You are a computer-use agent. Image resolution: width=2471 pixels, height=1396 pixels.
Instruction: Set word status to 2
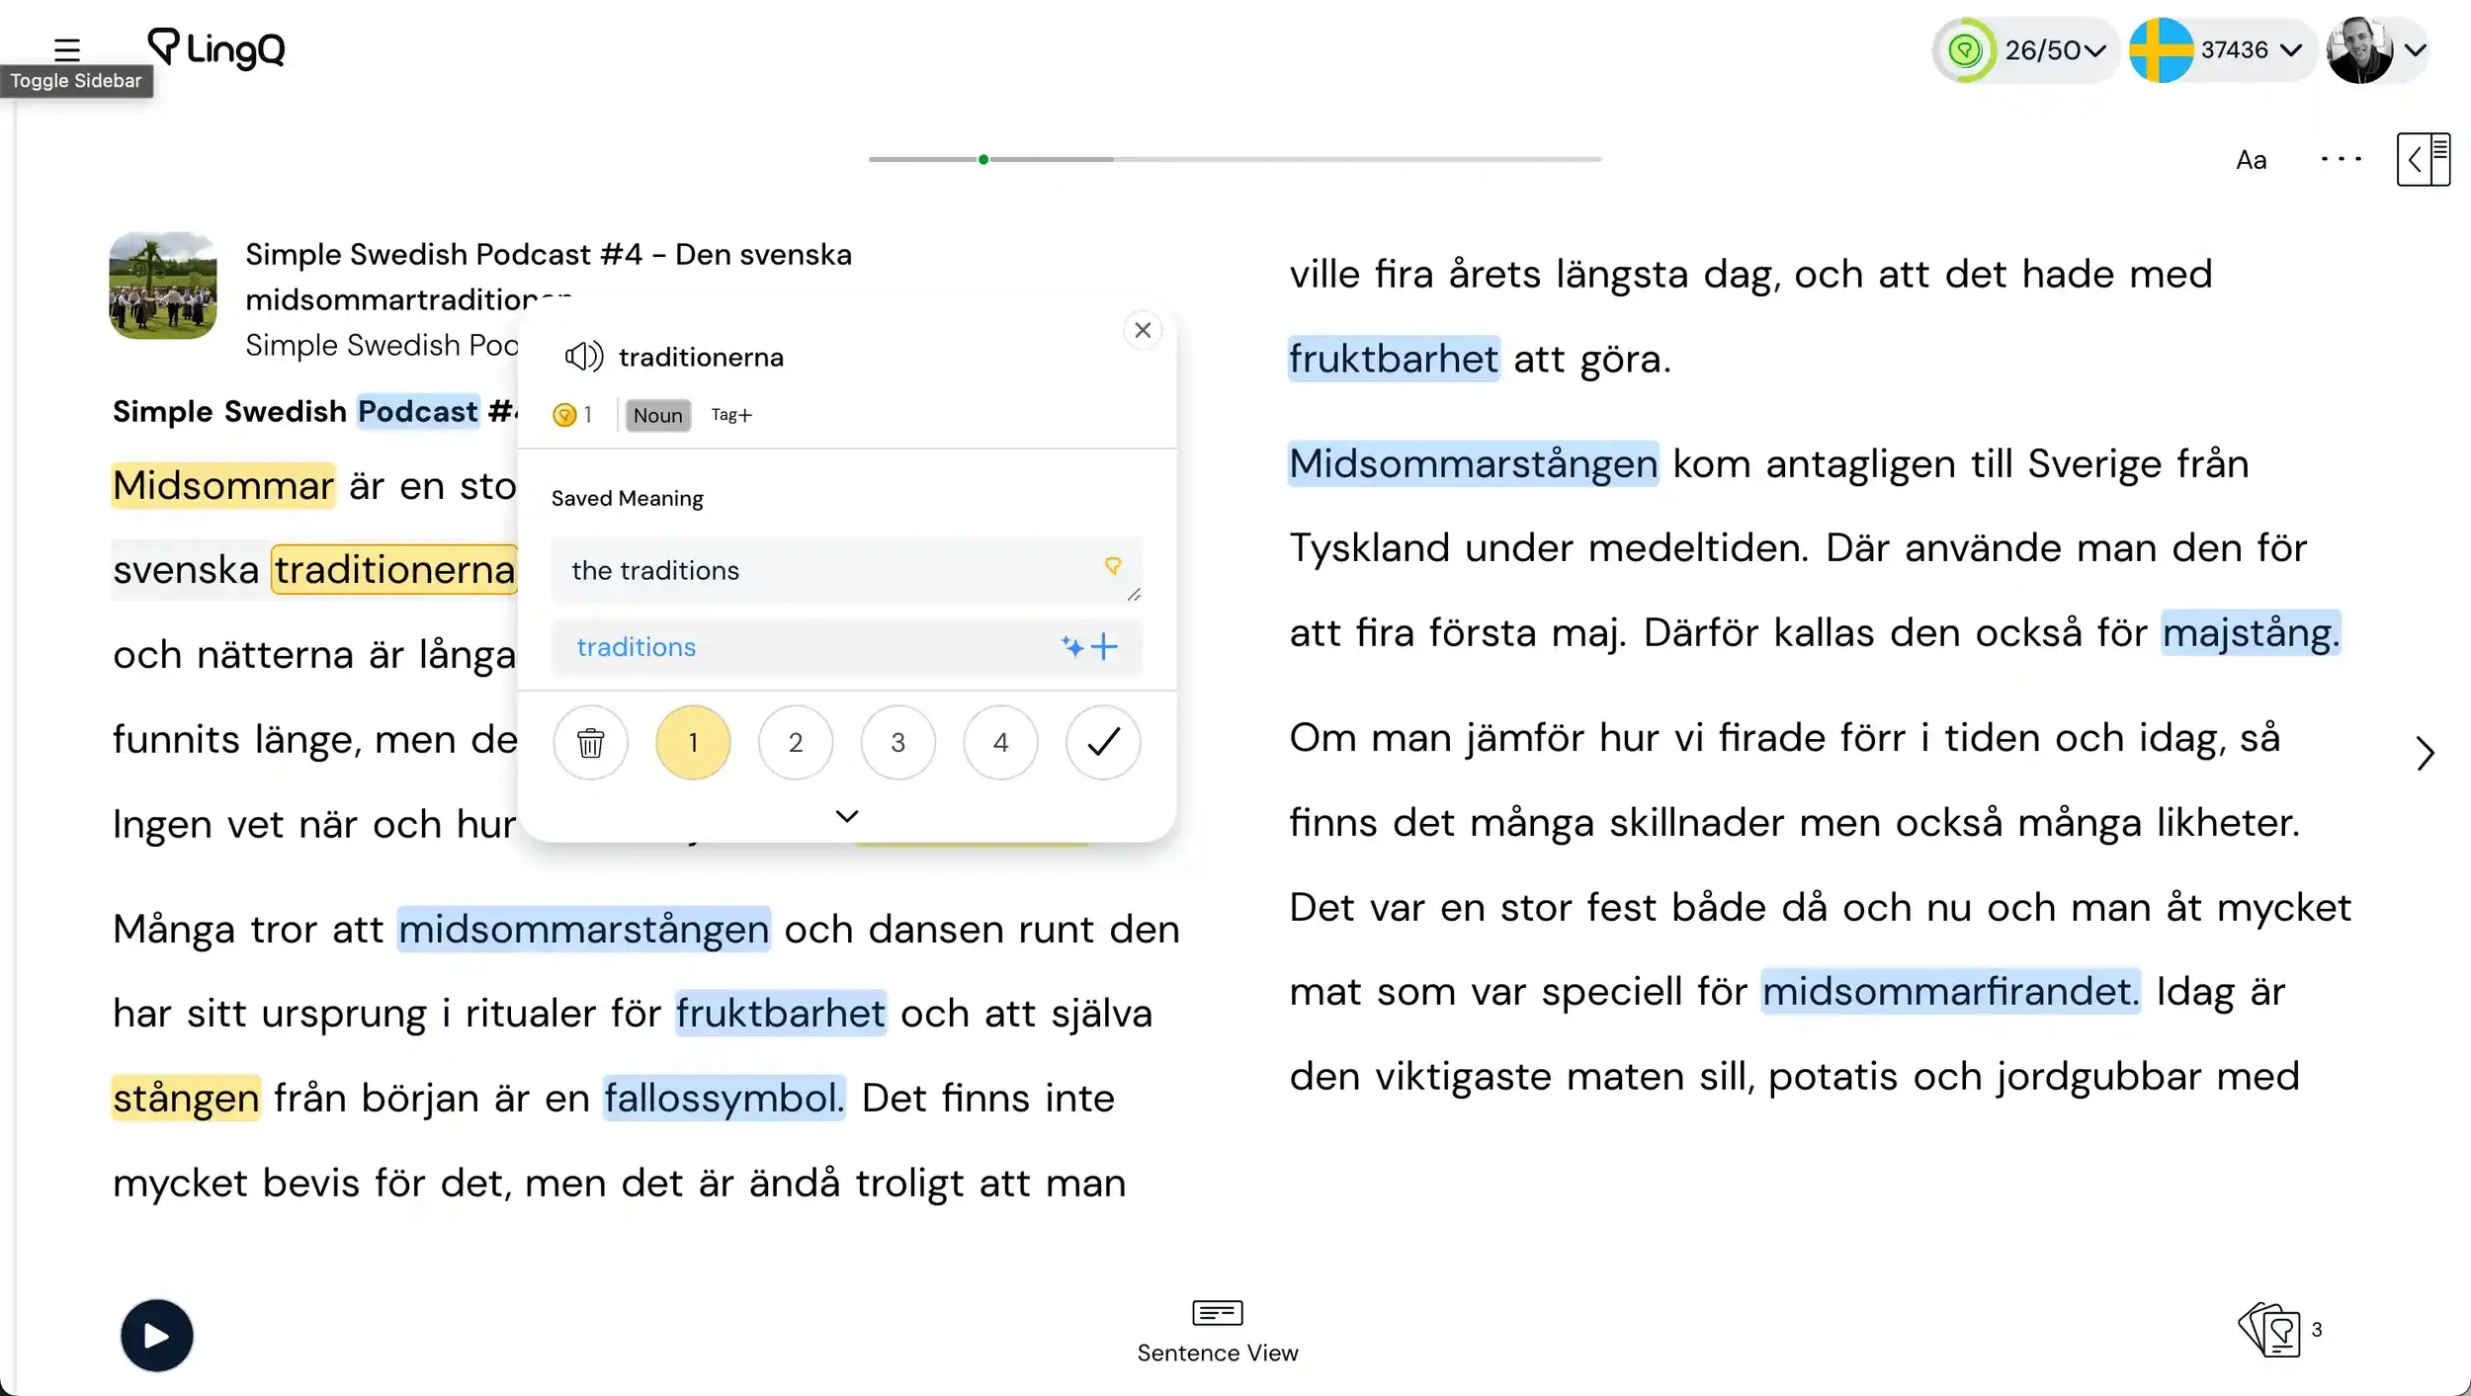[796, 742]
